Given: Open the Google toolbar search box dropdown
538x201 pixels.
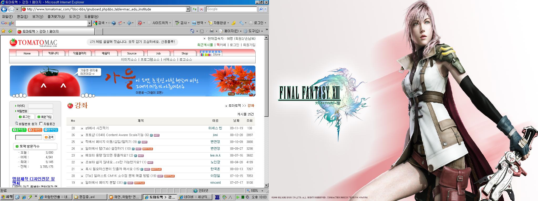Looking at the screenshot, I should pos(89,23).
